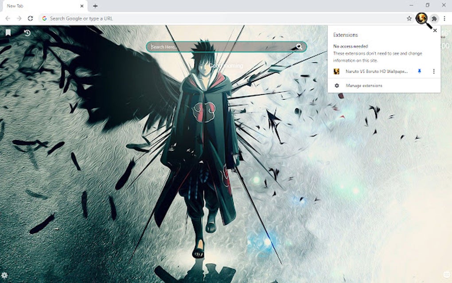Open a new tab with plus button

(95, 6)
